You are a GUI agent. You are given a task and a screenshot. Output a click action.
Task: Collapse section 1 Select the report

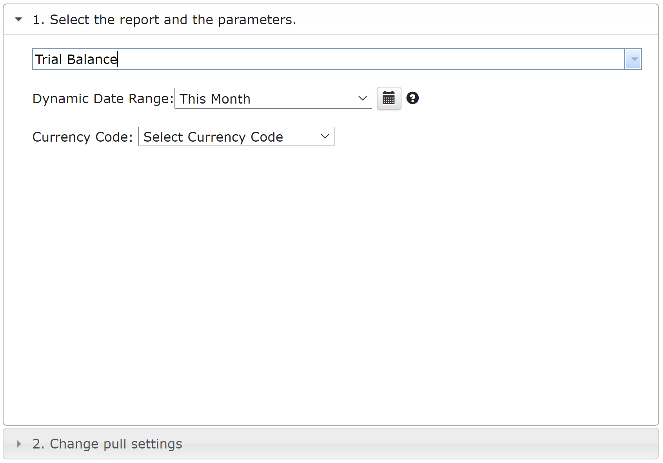click(331, 20)
